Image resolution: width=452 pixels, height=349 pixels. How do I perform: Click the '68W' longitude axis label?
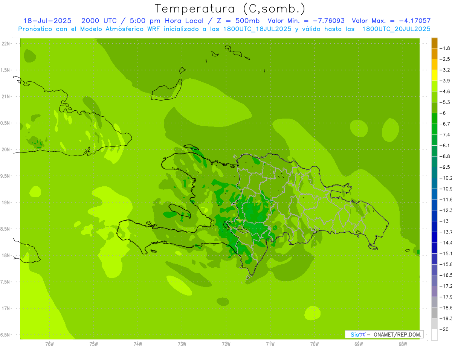tap(403, 344)
